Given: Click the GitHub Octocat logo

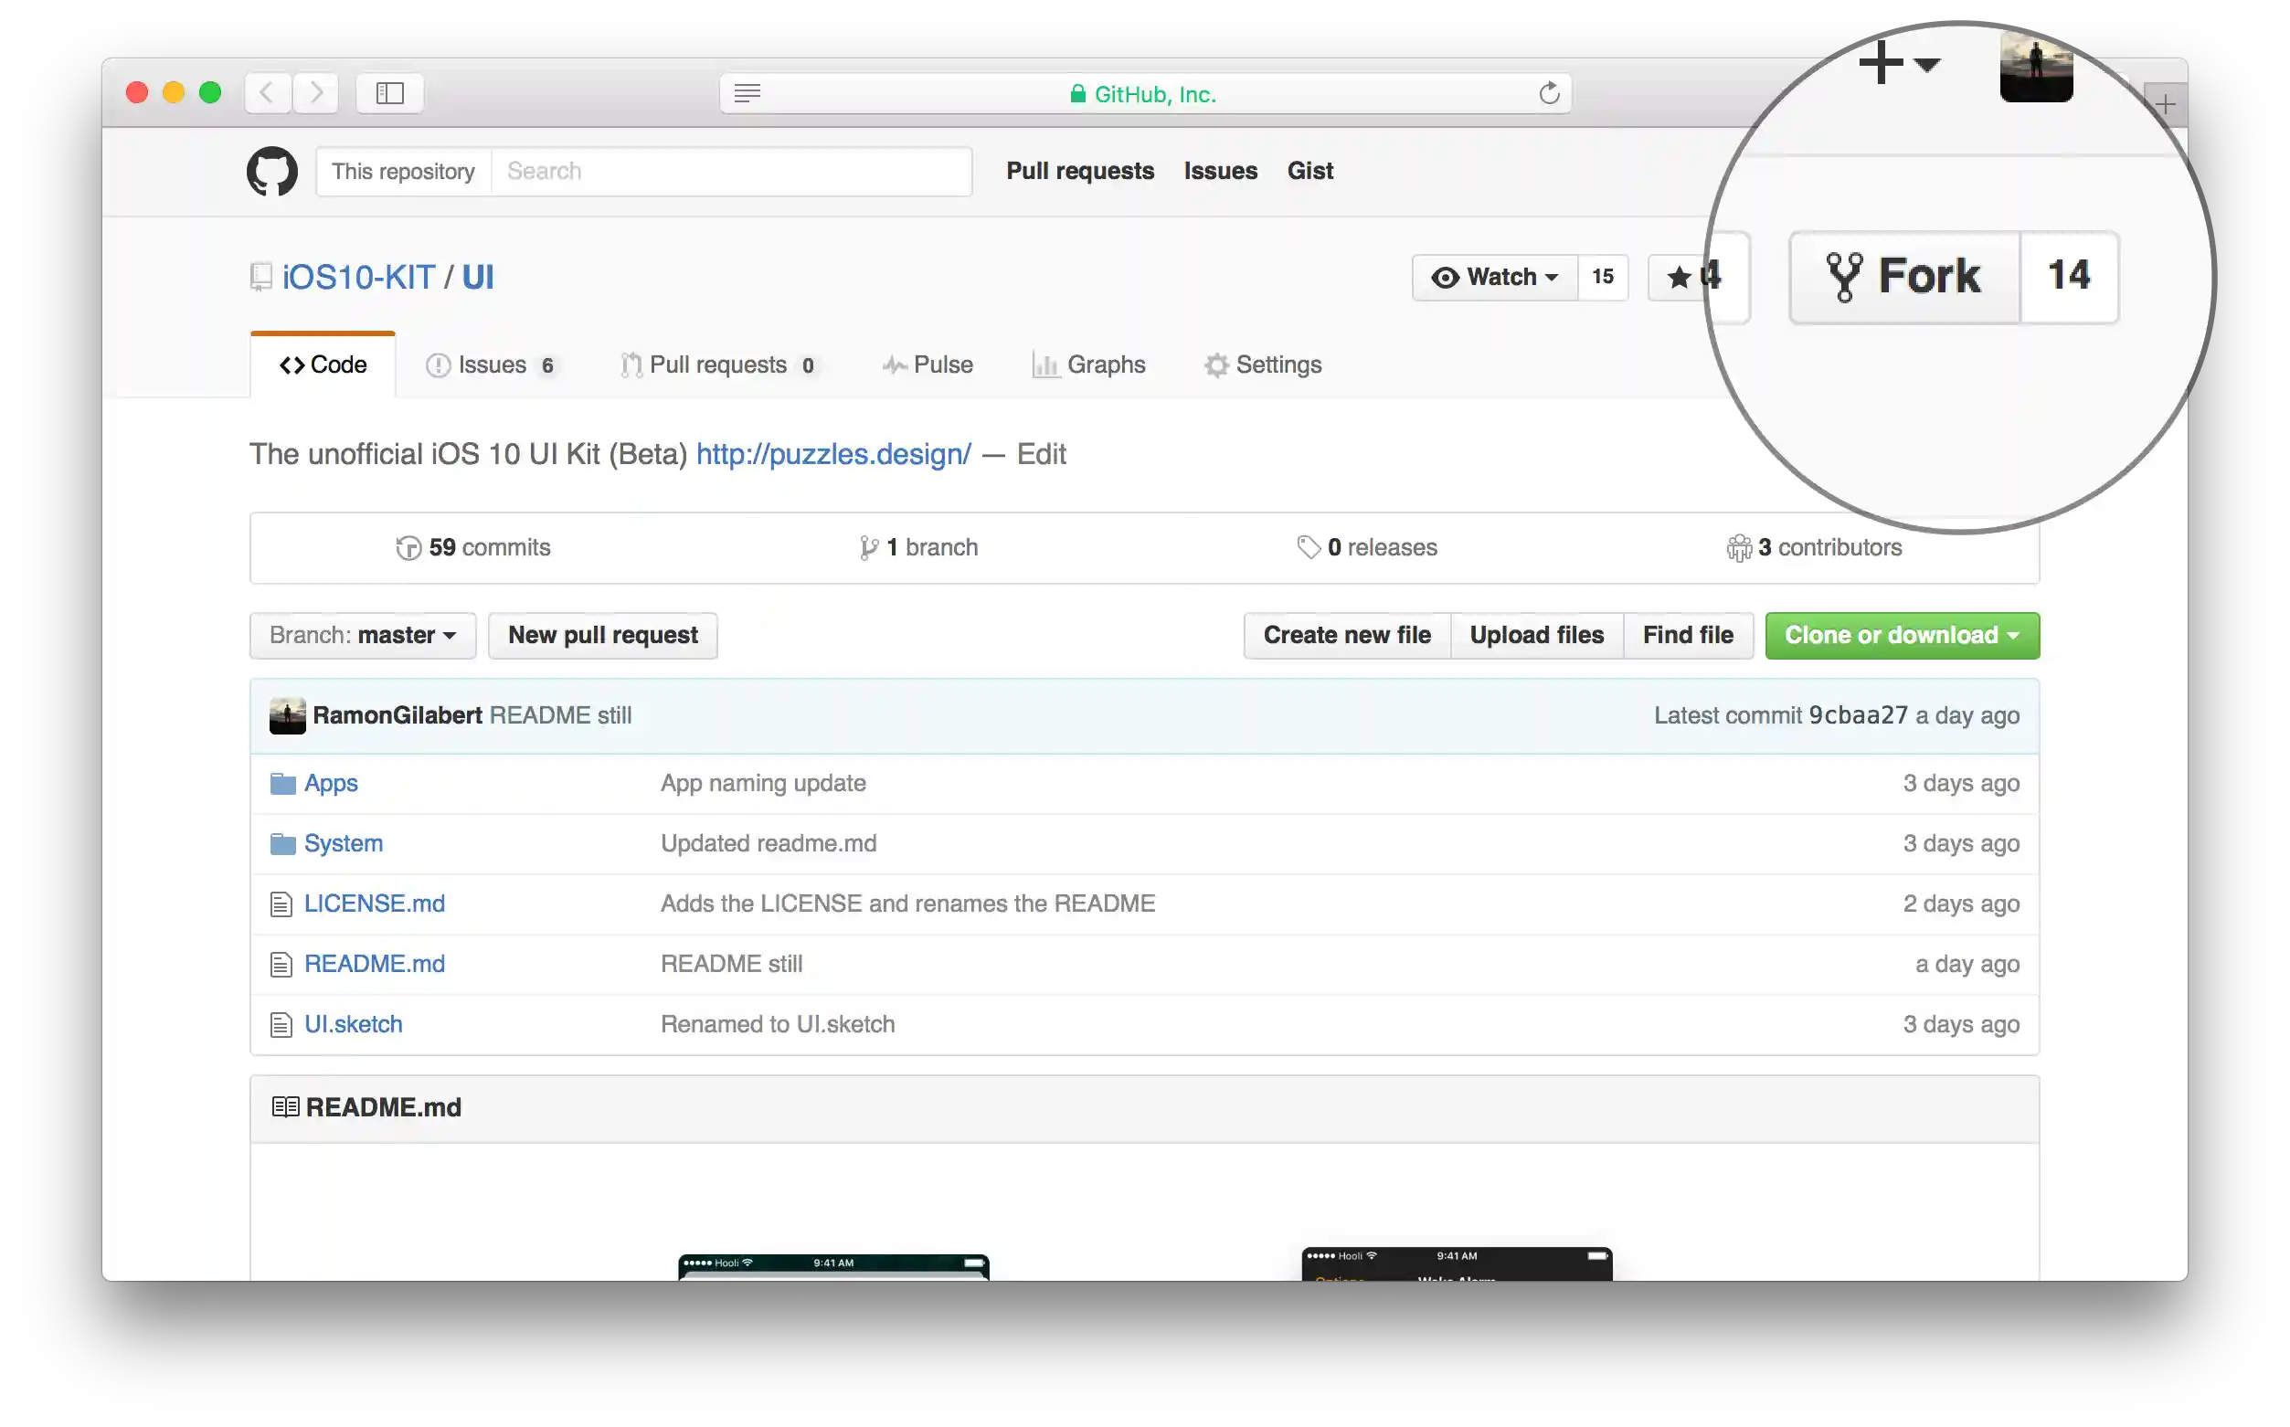Looking at the screenshot, I should (x=271, y=171).
